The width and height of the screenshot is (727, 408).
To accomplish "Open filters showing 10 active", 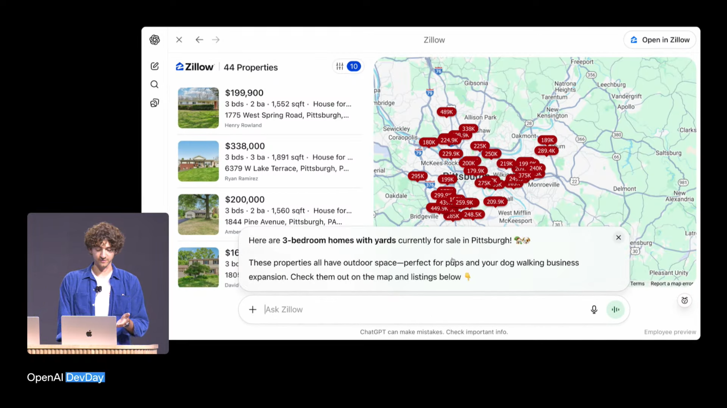I will coord(348,67).
